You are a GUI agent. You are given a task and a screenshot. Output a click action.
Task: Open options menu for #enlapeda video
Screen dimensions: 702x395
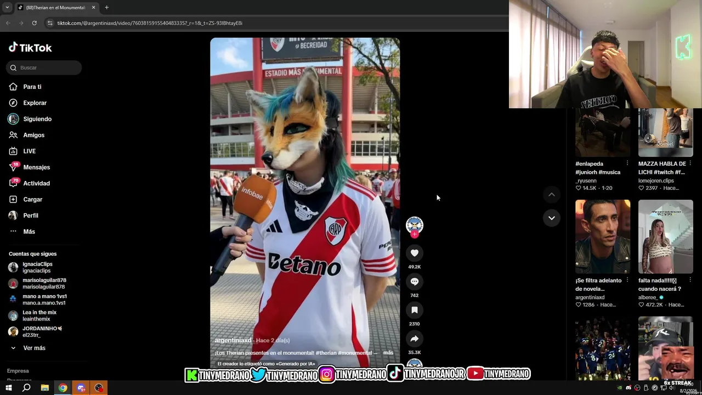coord(627,163)
